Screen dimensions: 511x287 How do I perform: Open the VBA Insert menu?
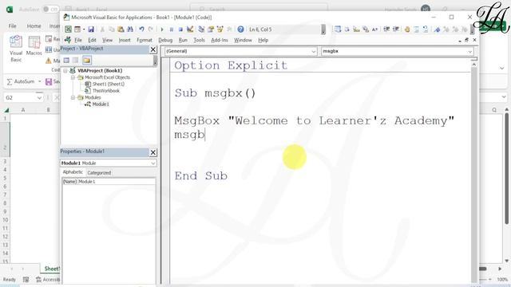pos(125,40)
